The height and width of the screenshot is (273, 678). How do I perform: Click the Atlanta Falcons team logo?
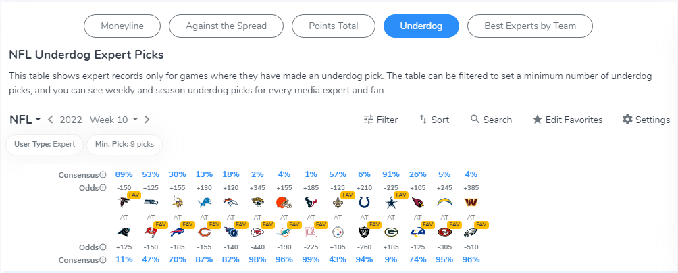124,202
